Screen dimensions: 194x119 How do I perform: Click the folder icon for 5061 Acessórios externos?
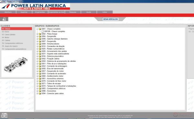click(x=40, y=79)
